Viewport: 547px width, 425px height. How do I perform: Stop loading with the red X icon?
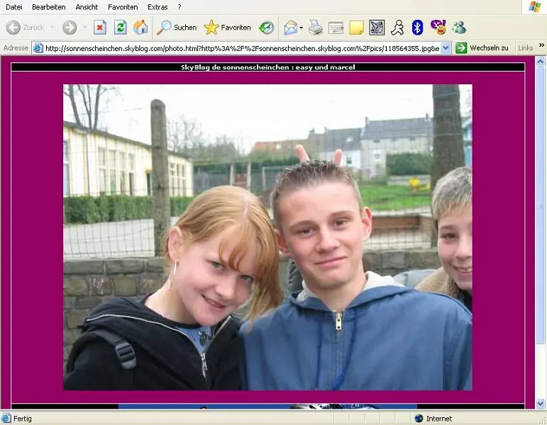[x=100, y=27]
